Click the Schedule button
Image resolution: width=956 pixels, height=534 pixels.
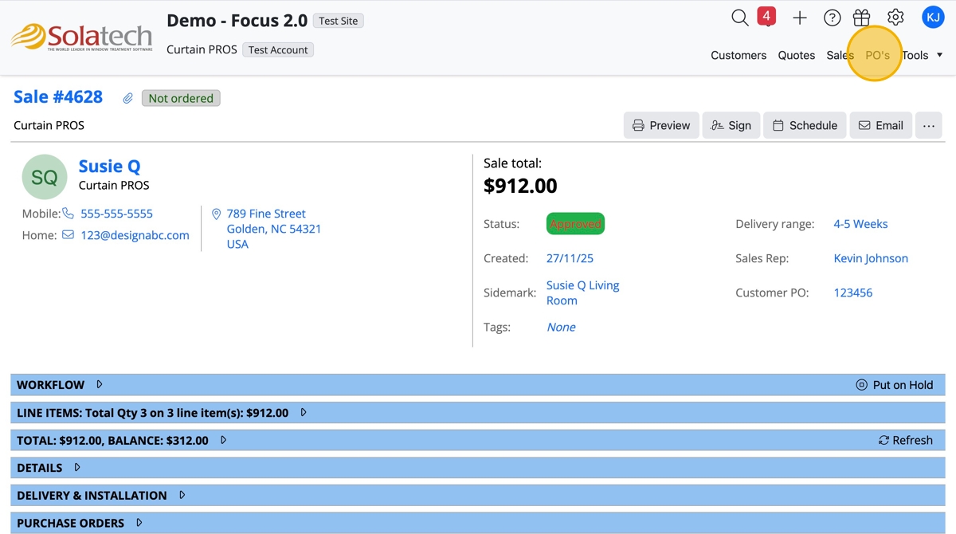pos(805,125)
